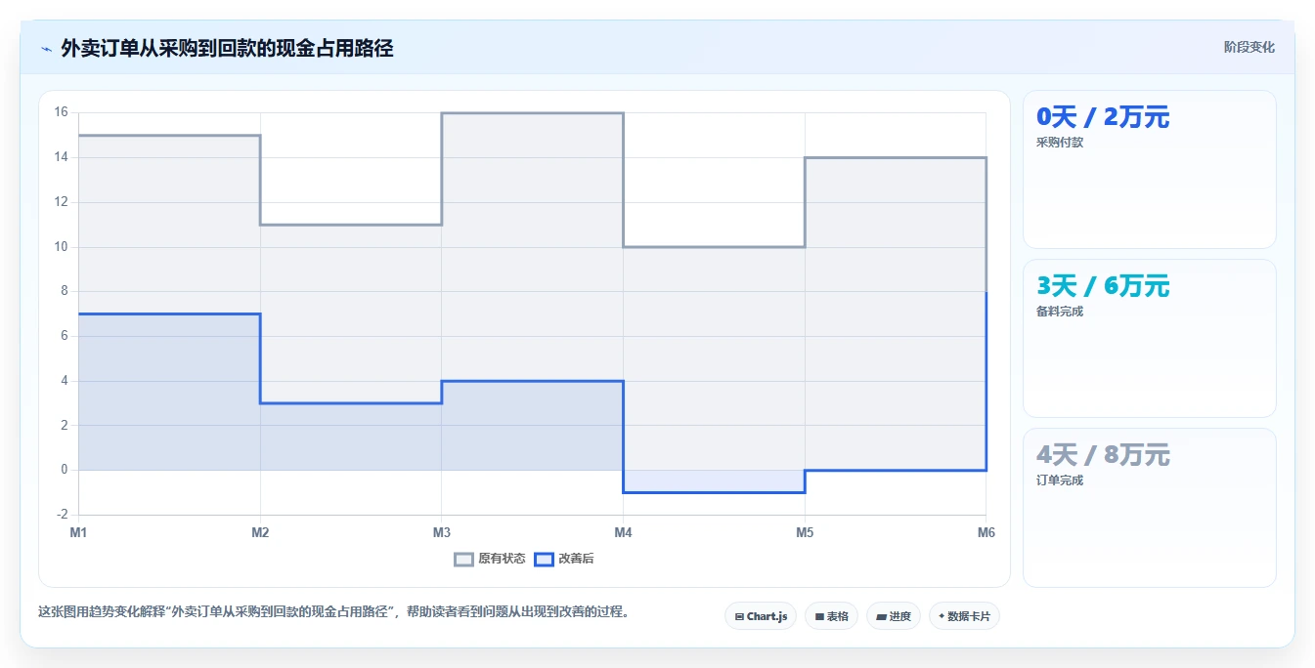Viewport: 1315px width, 668px height.
Task: Click the 进度 tag
Action: click(894, 616)
